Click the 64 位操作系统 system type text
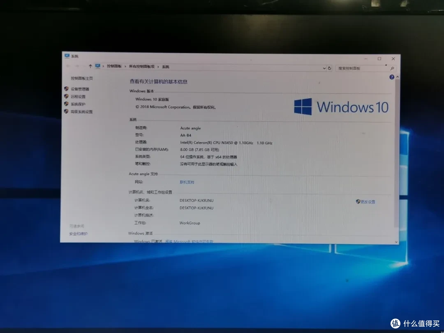The height and width of the screenshot is (333, 444). (208, 157)
